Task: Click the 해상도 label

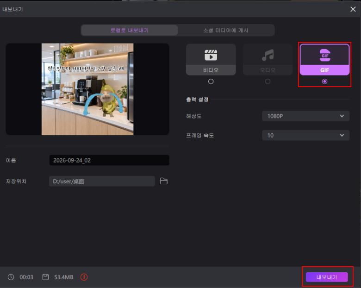Action: tap(193, 116)
